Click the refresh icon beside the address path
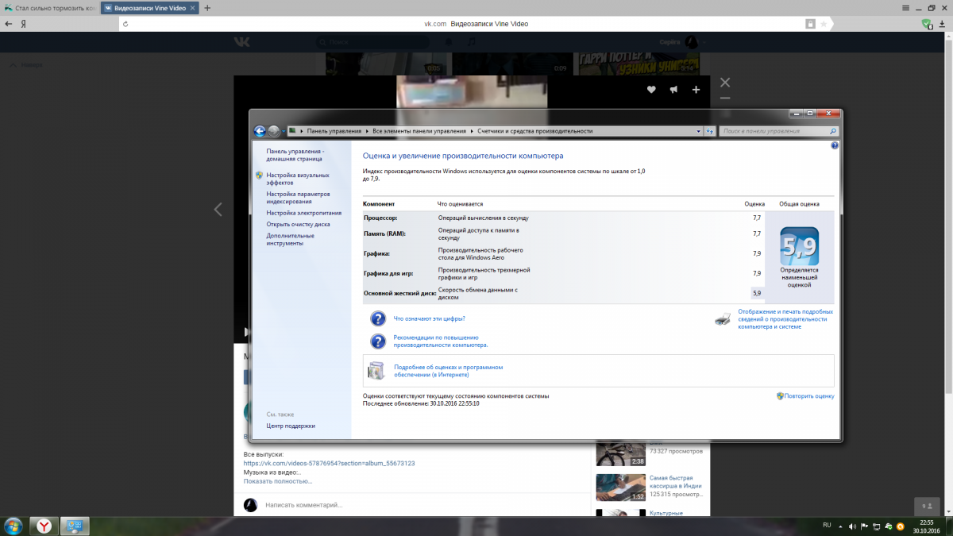The image size is (953, 536). click(x=709, y=131)
